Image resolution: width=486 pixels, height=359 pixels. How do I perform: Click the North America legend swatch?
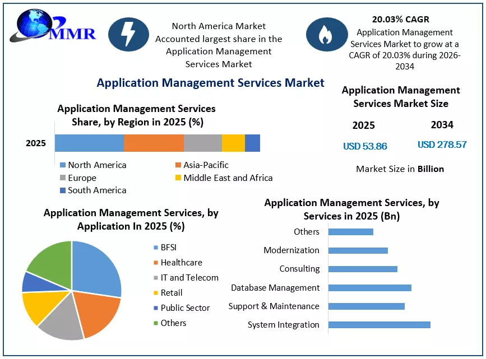click(x=63, y=165)
